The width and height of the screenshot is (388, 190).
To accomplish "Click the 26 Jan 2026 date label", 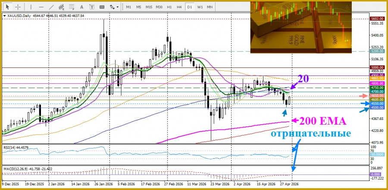I will pyautogui.click(x=103, y=184).
